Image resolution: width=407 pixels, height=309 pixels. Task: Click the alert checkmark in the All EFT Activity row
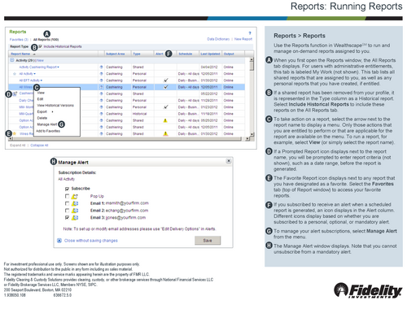[x=166, y=80]
